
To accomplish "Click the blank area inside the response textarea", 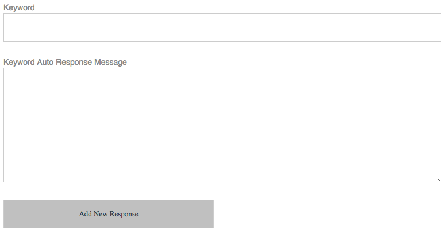I will [222, 125].
